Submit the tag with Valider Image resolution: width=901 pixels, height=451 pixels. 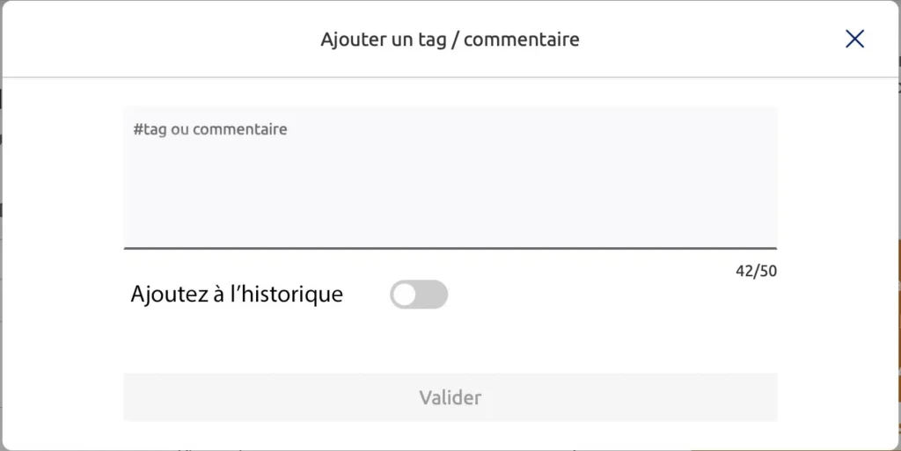click(x=450, y=397)
